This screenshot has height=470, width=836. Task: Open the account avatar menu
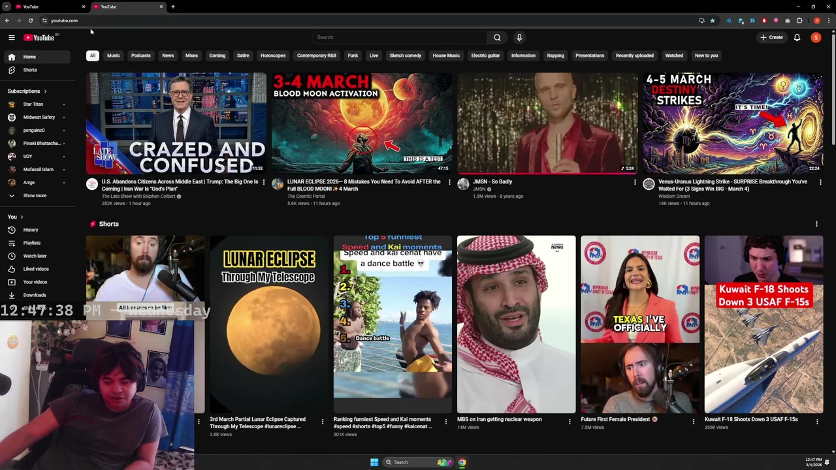click(816, 37)
